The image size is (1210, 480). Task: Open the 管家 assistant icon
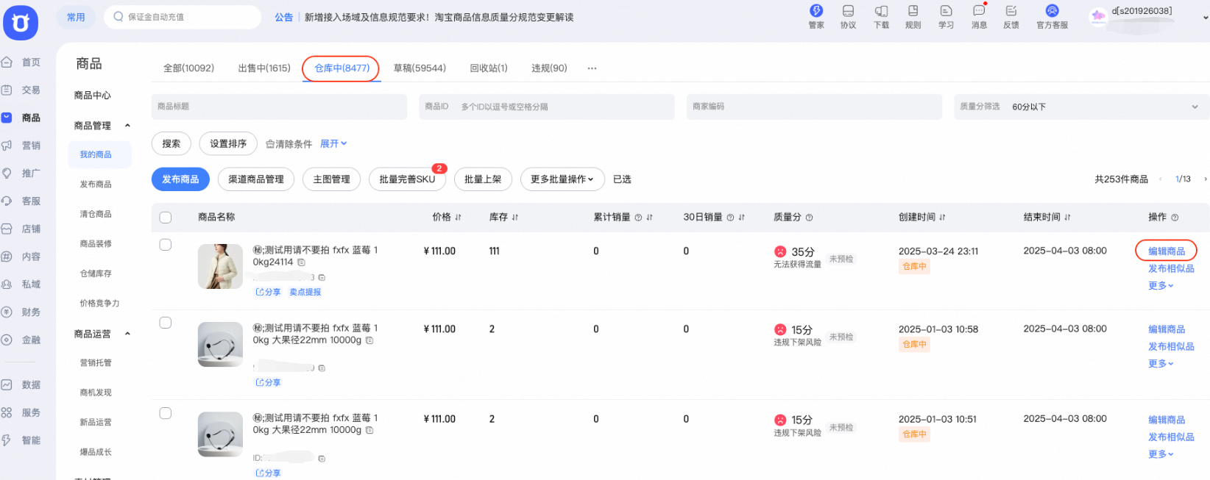tap(816, 11)
